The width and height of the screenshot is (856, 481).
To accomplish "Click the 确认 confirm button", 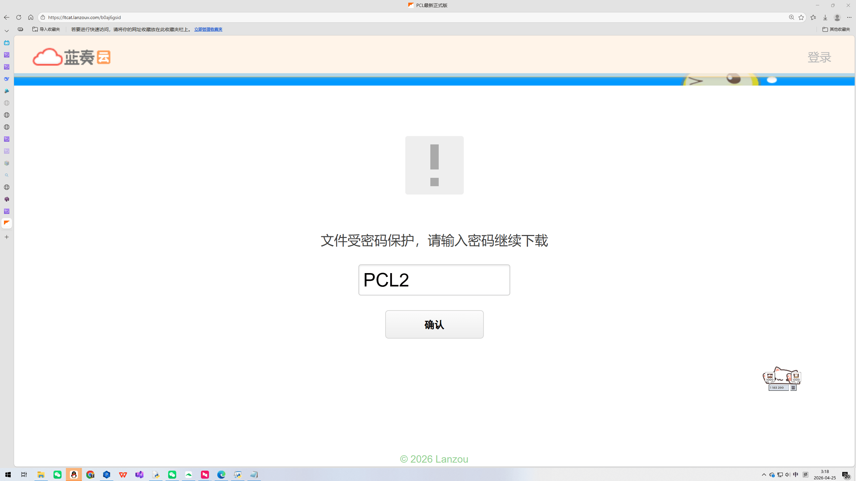I will [434, 324].
